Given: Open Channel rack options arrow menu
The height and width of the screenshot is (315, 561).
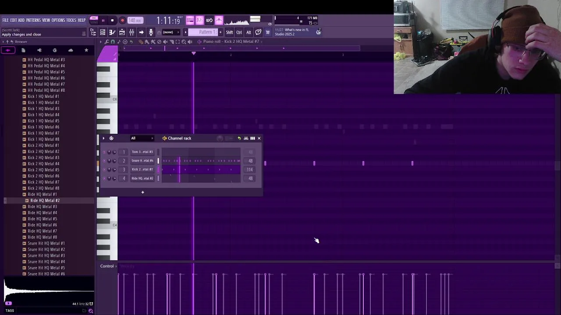Looking at the screenshot, I should click(103, 138).
